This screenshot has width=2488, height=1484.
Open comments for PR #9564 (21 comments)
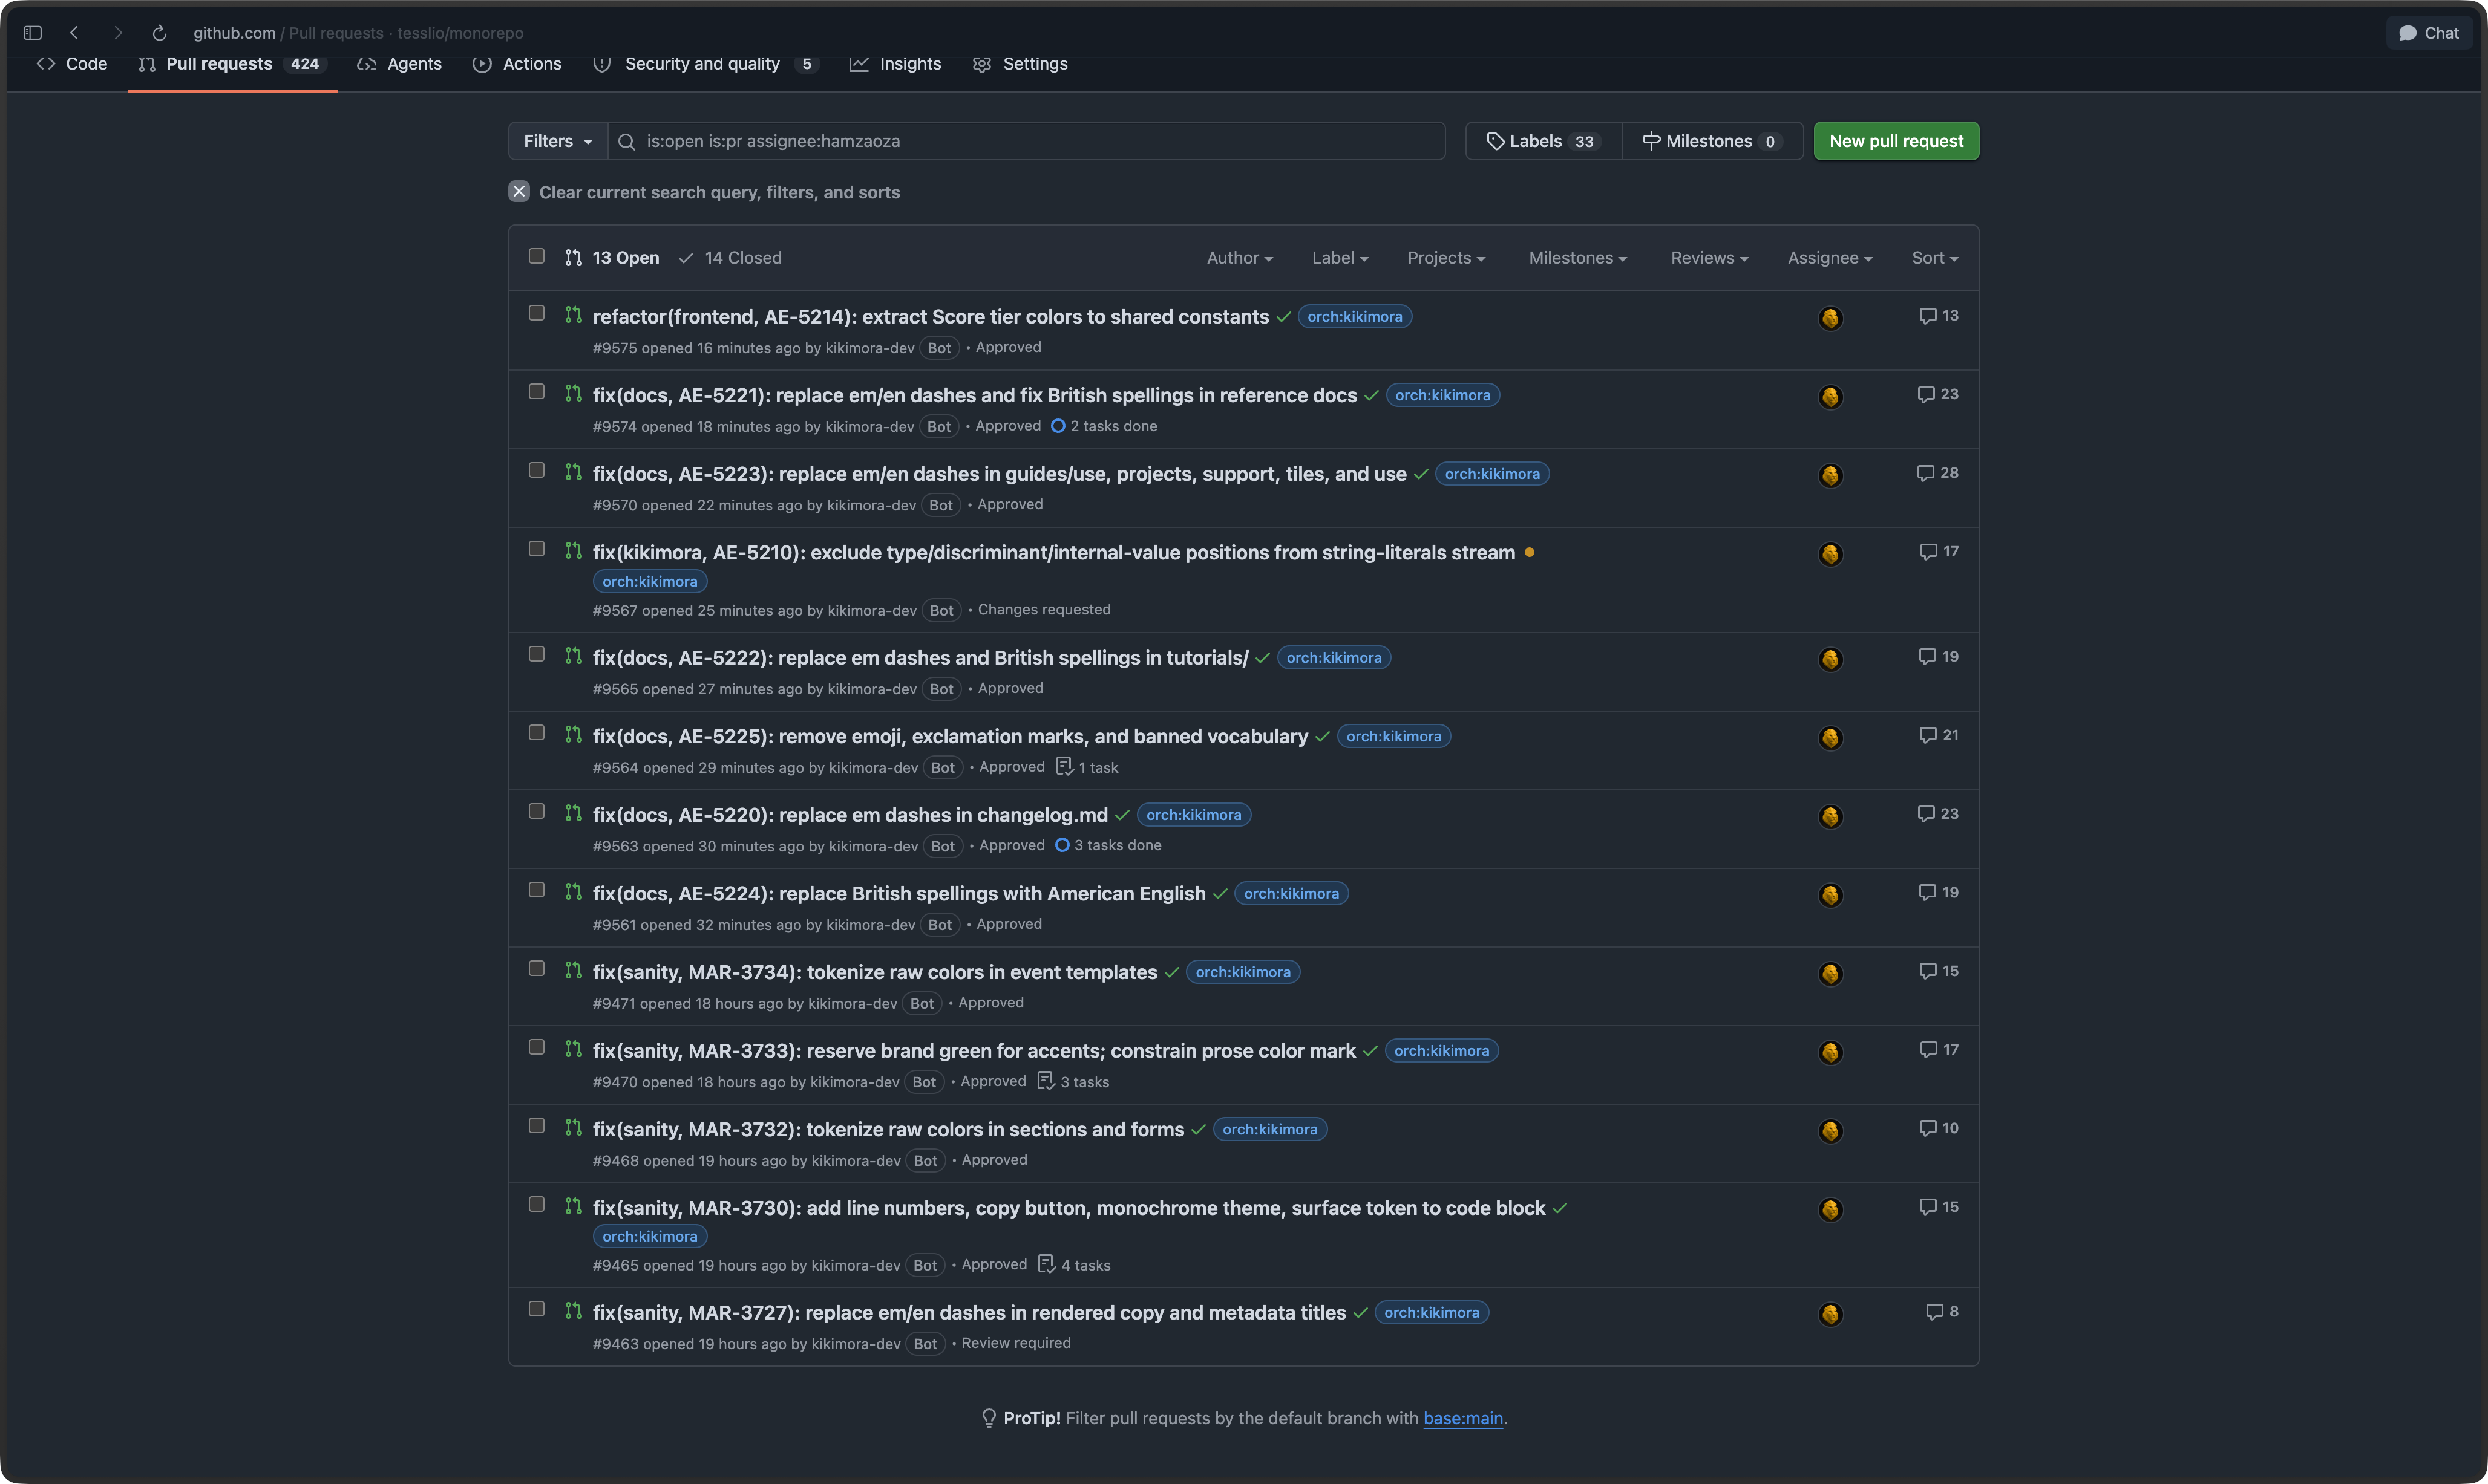click(1939, 735)
